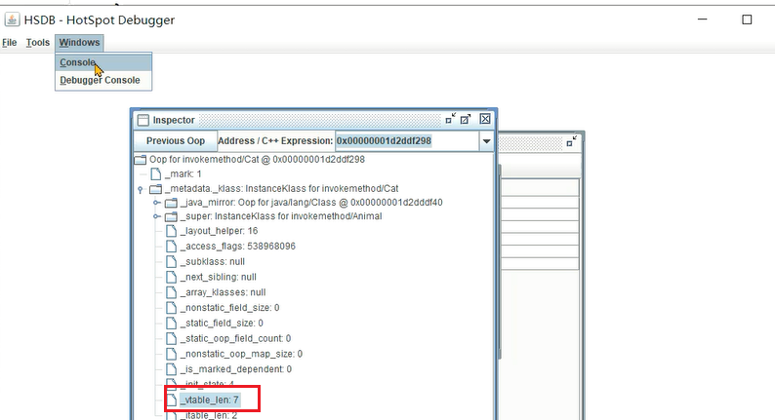Expand the _super InstanceKlass node
This screenshot has width=775, height=420.
point(157,216)
